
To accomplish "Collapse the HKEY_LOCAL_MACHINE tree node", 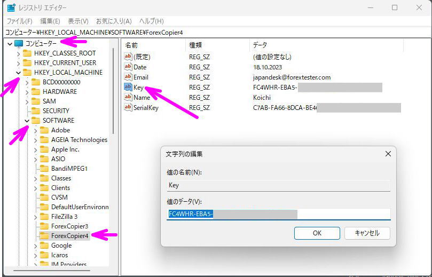I will click(x=19, y=73).
